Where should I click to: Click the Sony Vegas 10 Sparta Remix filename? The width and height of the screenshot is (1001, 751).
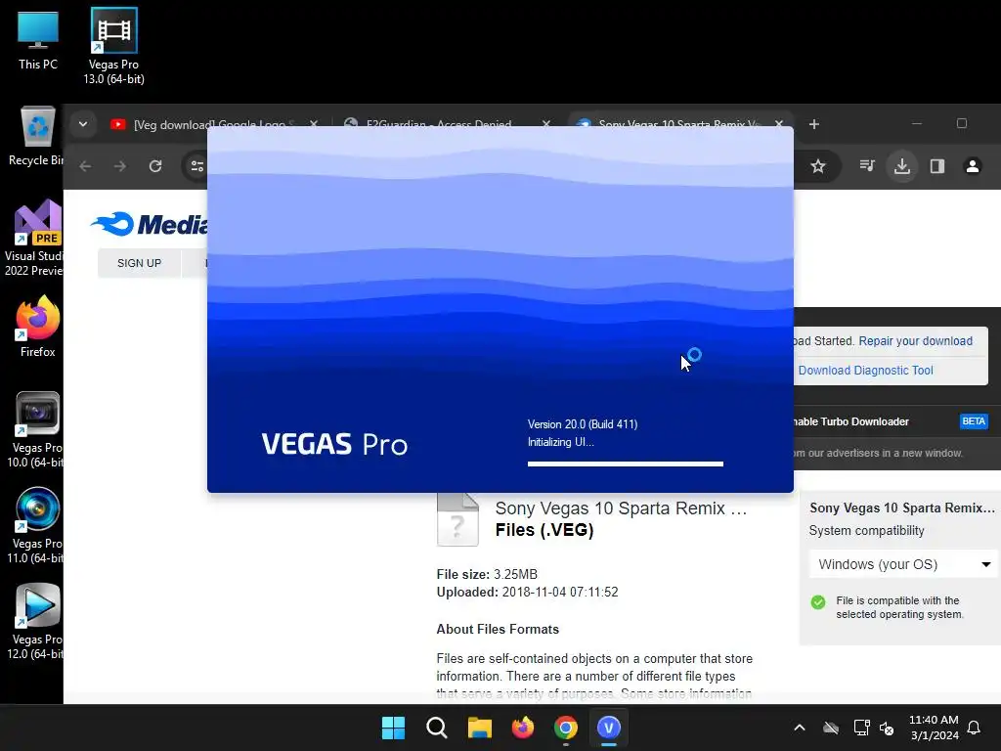point(621,508)
